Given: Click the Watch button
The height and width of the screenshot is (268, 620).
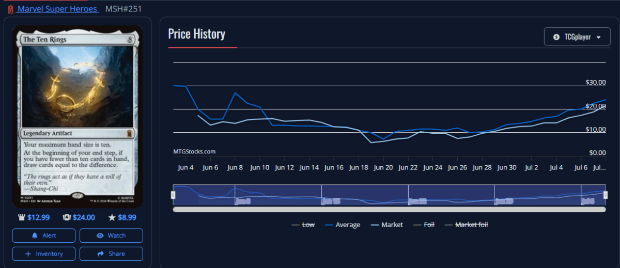Looking at the screenshot, I should coord(111,235).
